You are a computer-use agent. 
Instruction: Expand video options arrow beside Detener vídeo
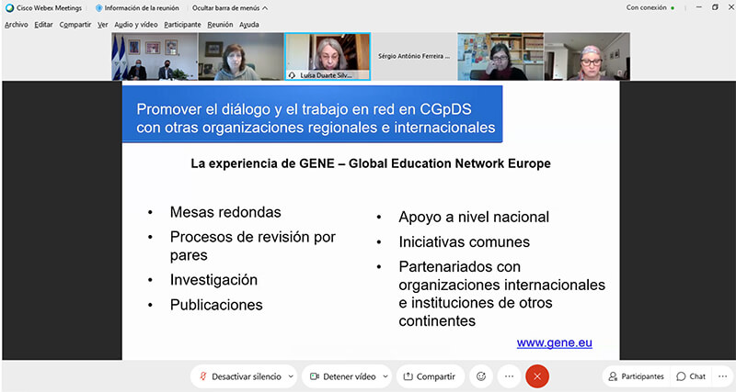point(385,376)
